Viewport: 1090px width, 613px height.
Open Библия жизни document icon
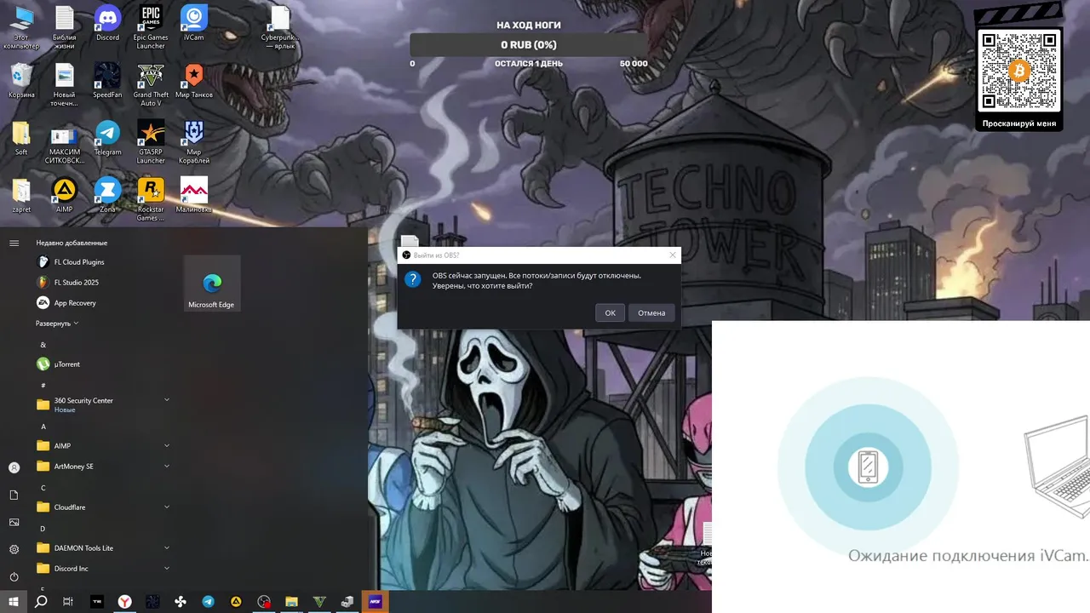coord(65,26)
